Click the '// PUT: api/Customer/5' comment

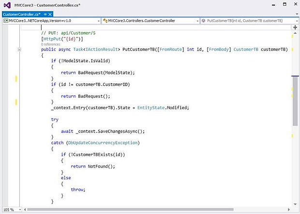(68, 33)
